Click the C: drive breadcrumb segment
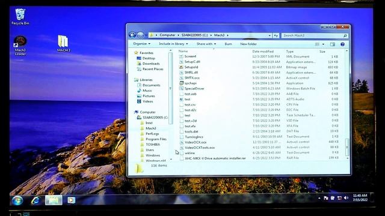Screen dimensions: 385x216 (x=194, y=35)
